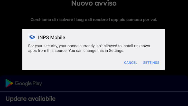Tap dark banner area right of Google Play
The height and width of the screenshot is (106, 188).
click(x=114, y=83)
